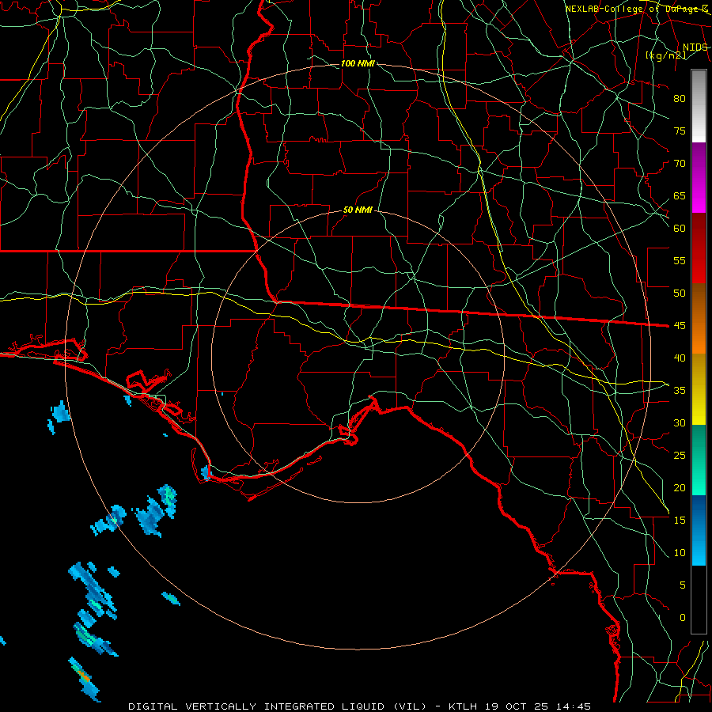The image size is (712, 712).
Task: Click the 30 value on the color scale
Action: [x=680, y=422]
